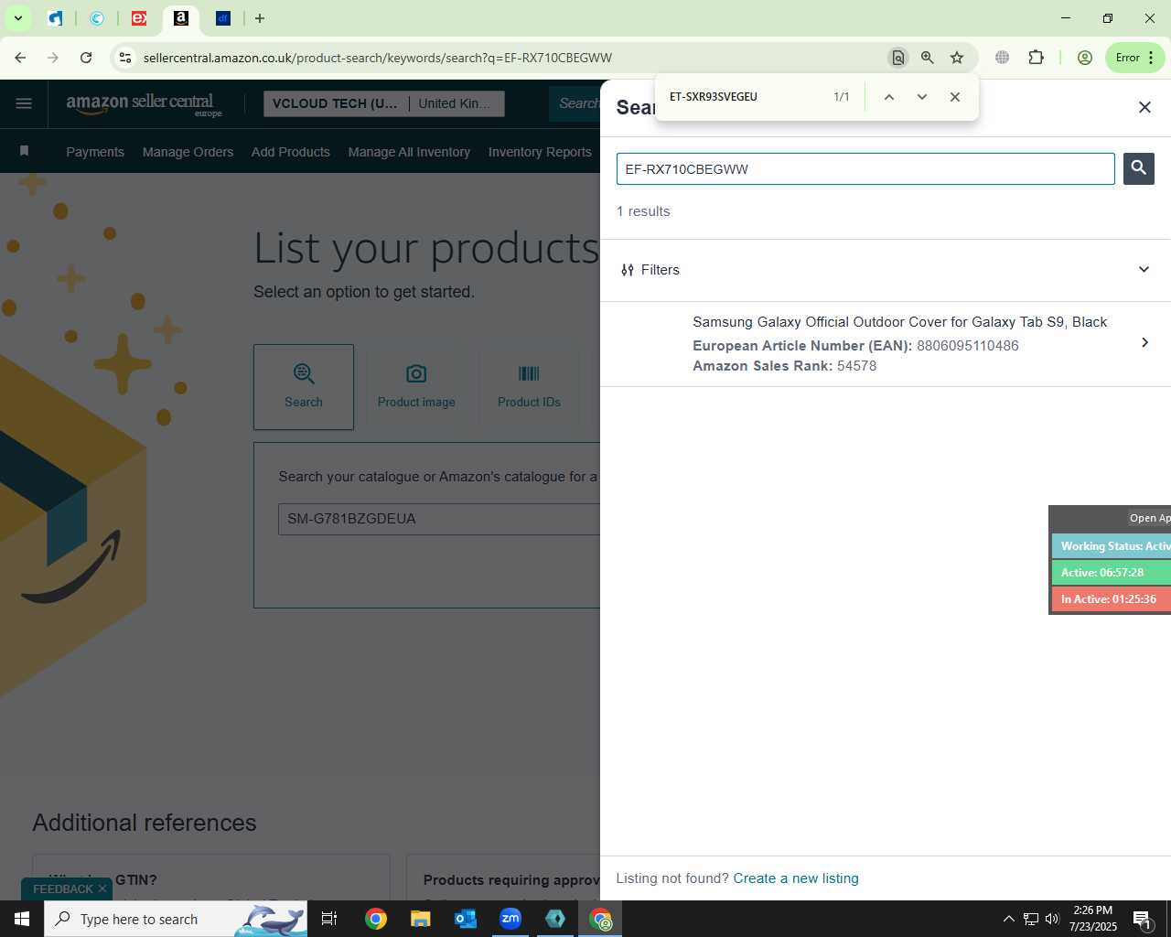Switch to the dark blue df browser tab
This screenshot has height=937, width=1171.
point(223,18)
